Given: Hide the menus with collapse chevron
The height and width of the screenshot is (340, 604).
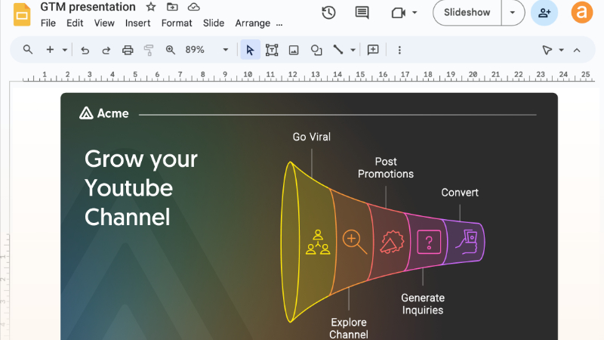Looking at the screenshot, I should coord(577,50).
